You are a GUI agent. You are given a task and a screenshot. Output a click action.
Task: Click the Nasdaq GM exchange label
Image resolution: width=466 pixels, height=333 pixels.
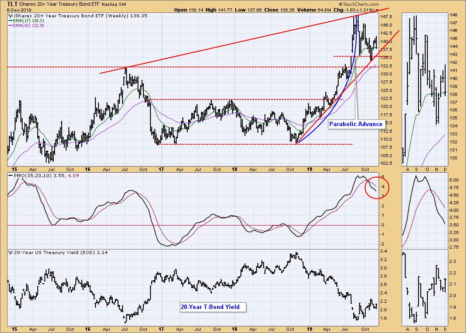pos(114,4)
